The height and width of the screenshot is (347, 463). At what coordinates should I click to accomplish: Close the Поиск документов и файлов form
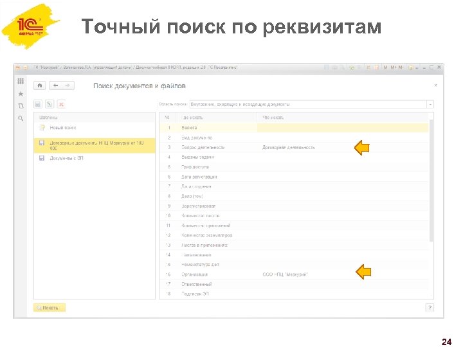click(x=435, y=85)
